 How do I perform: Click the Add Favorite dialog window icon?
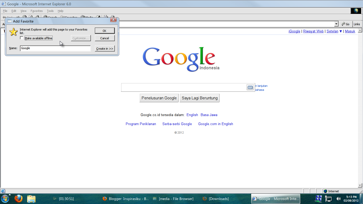click(x=10, y=21)
